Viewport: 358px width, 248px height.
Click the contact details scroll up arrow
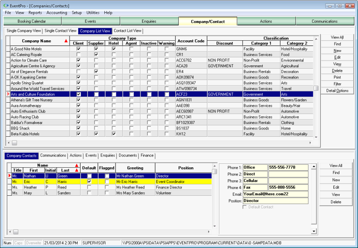[x=314, y=167]
